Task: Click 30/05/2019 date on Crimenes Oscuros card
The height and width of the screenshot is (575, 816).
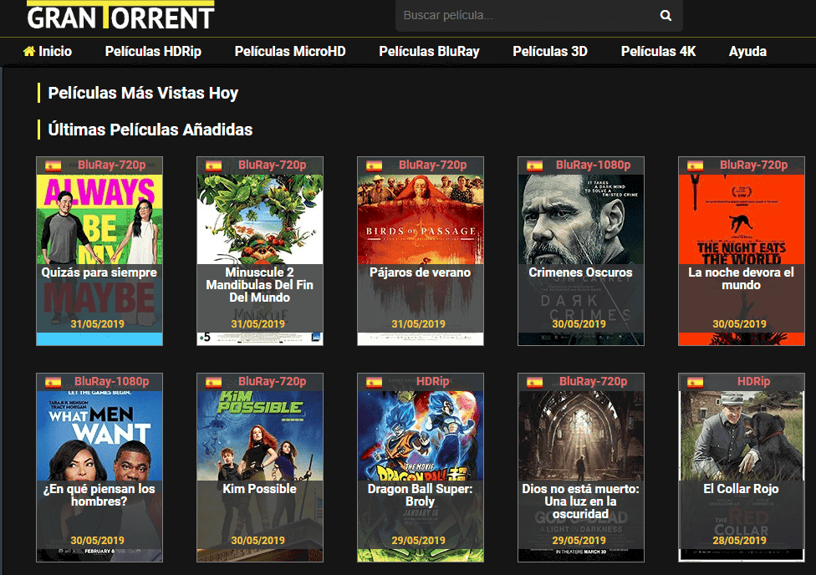Action: (x=579, y=323)
